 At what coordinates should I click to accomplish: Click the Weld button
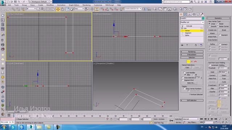pos(212,72)
